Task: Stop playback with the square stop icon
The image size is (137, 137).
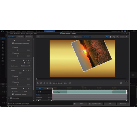Action: [x=41, y=83]
